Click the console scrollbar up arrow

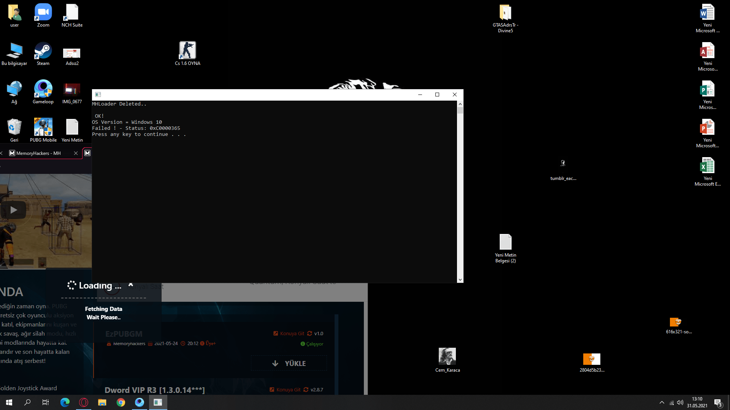(460, 104)
